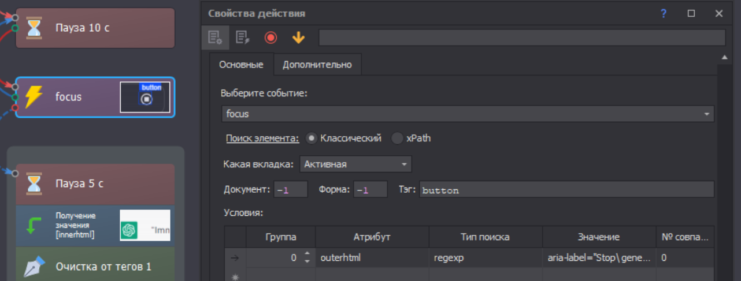Screen dimensions: 741x281
Task: Select the Классический search radio button
Action: click(312, 138)
